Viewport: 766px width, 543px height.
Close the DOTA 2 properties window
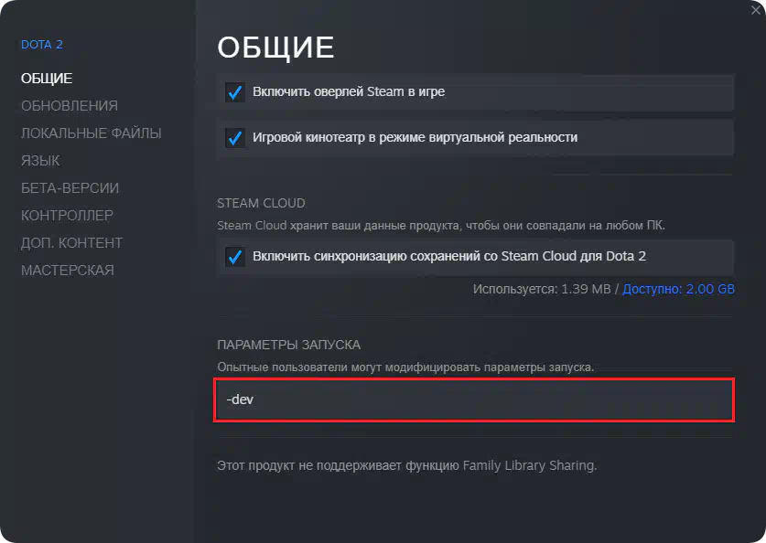(x=753, y=9)
